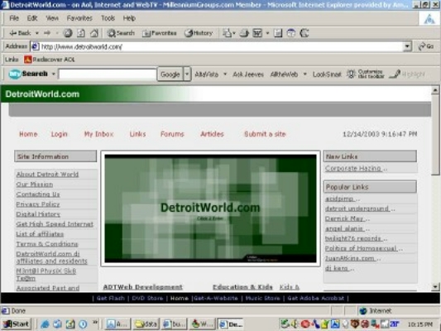
Task: Open the Help menu
Action: pos(129,18)
